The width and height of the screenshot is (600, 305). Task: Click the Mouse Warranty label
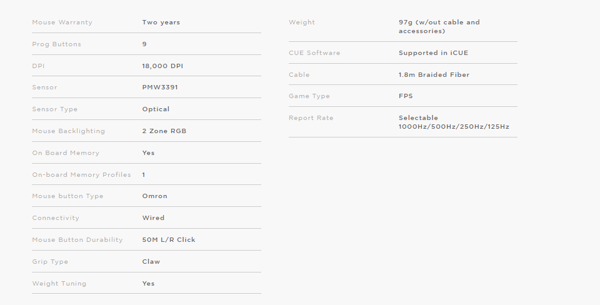62,22
